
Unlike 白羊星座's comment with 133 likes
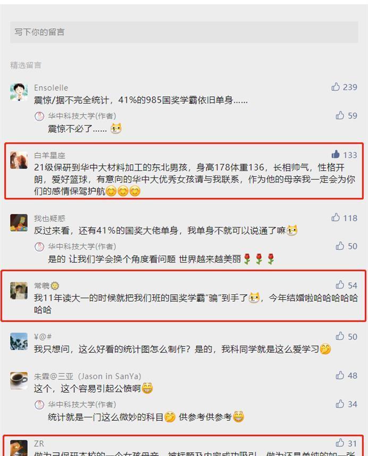[336, 155]
